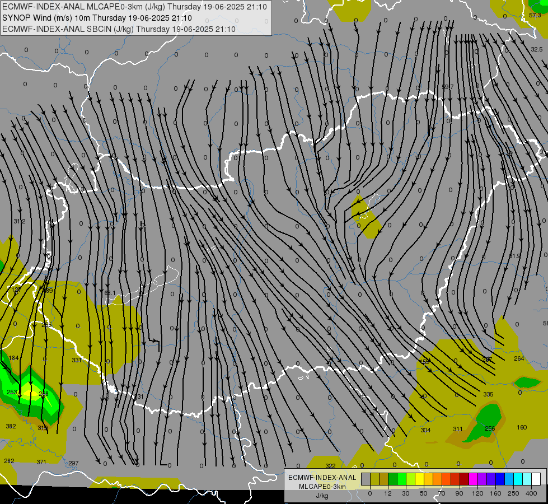
Task: Click the 256 value in the green patch
Action: tap(490, 428)
